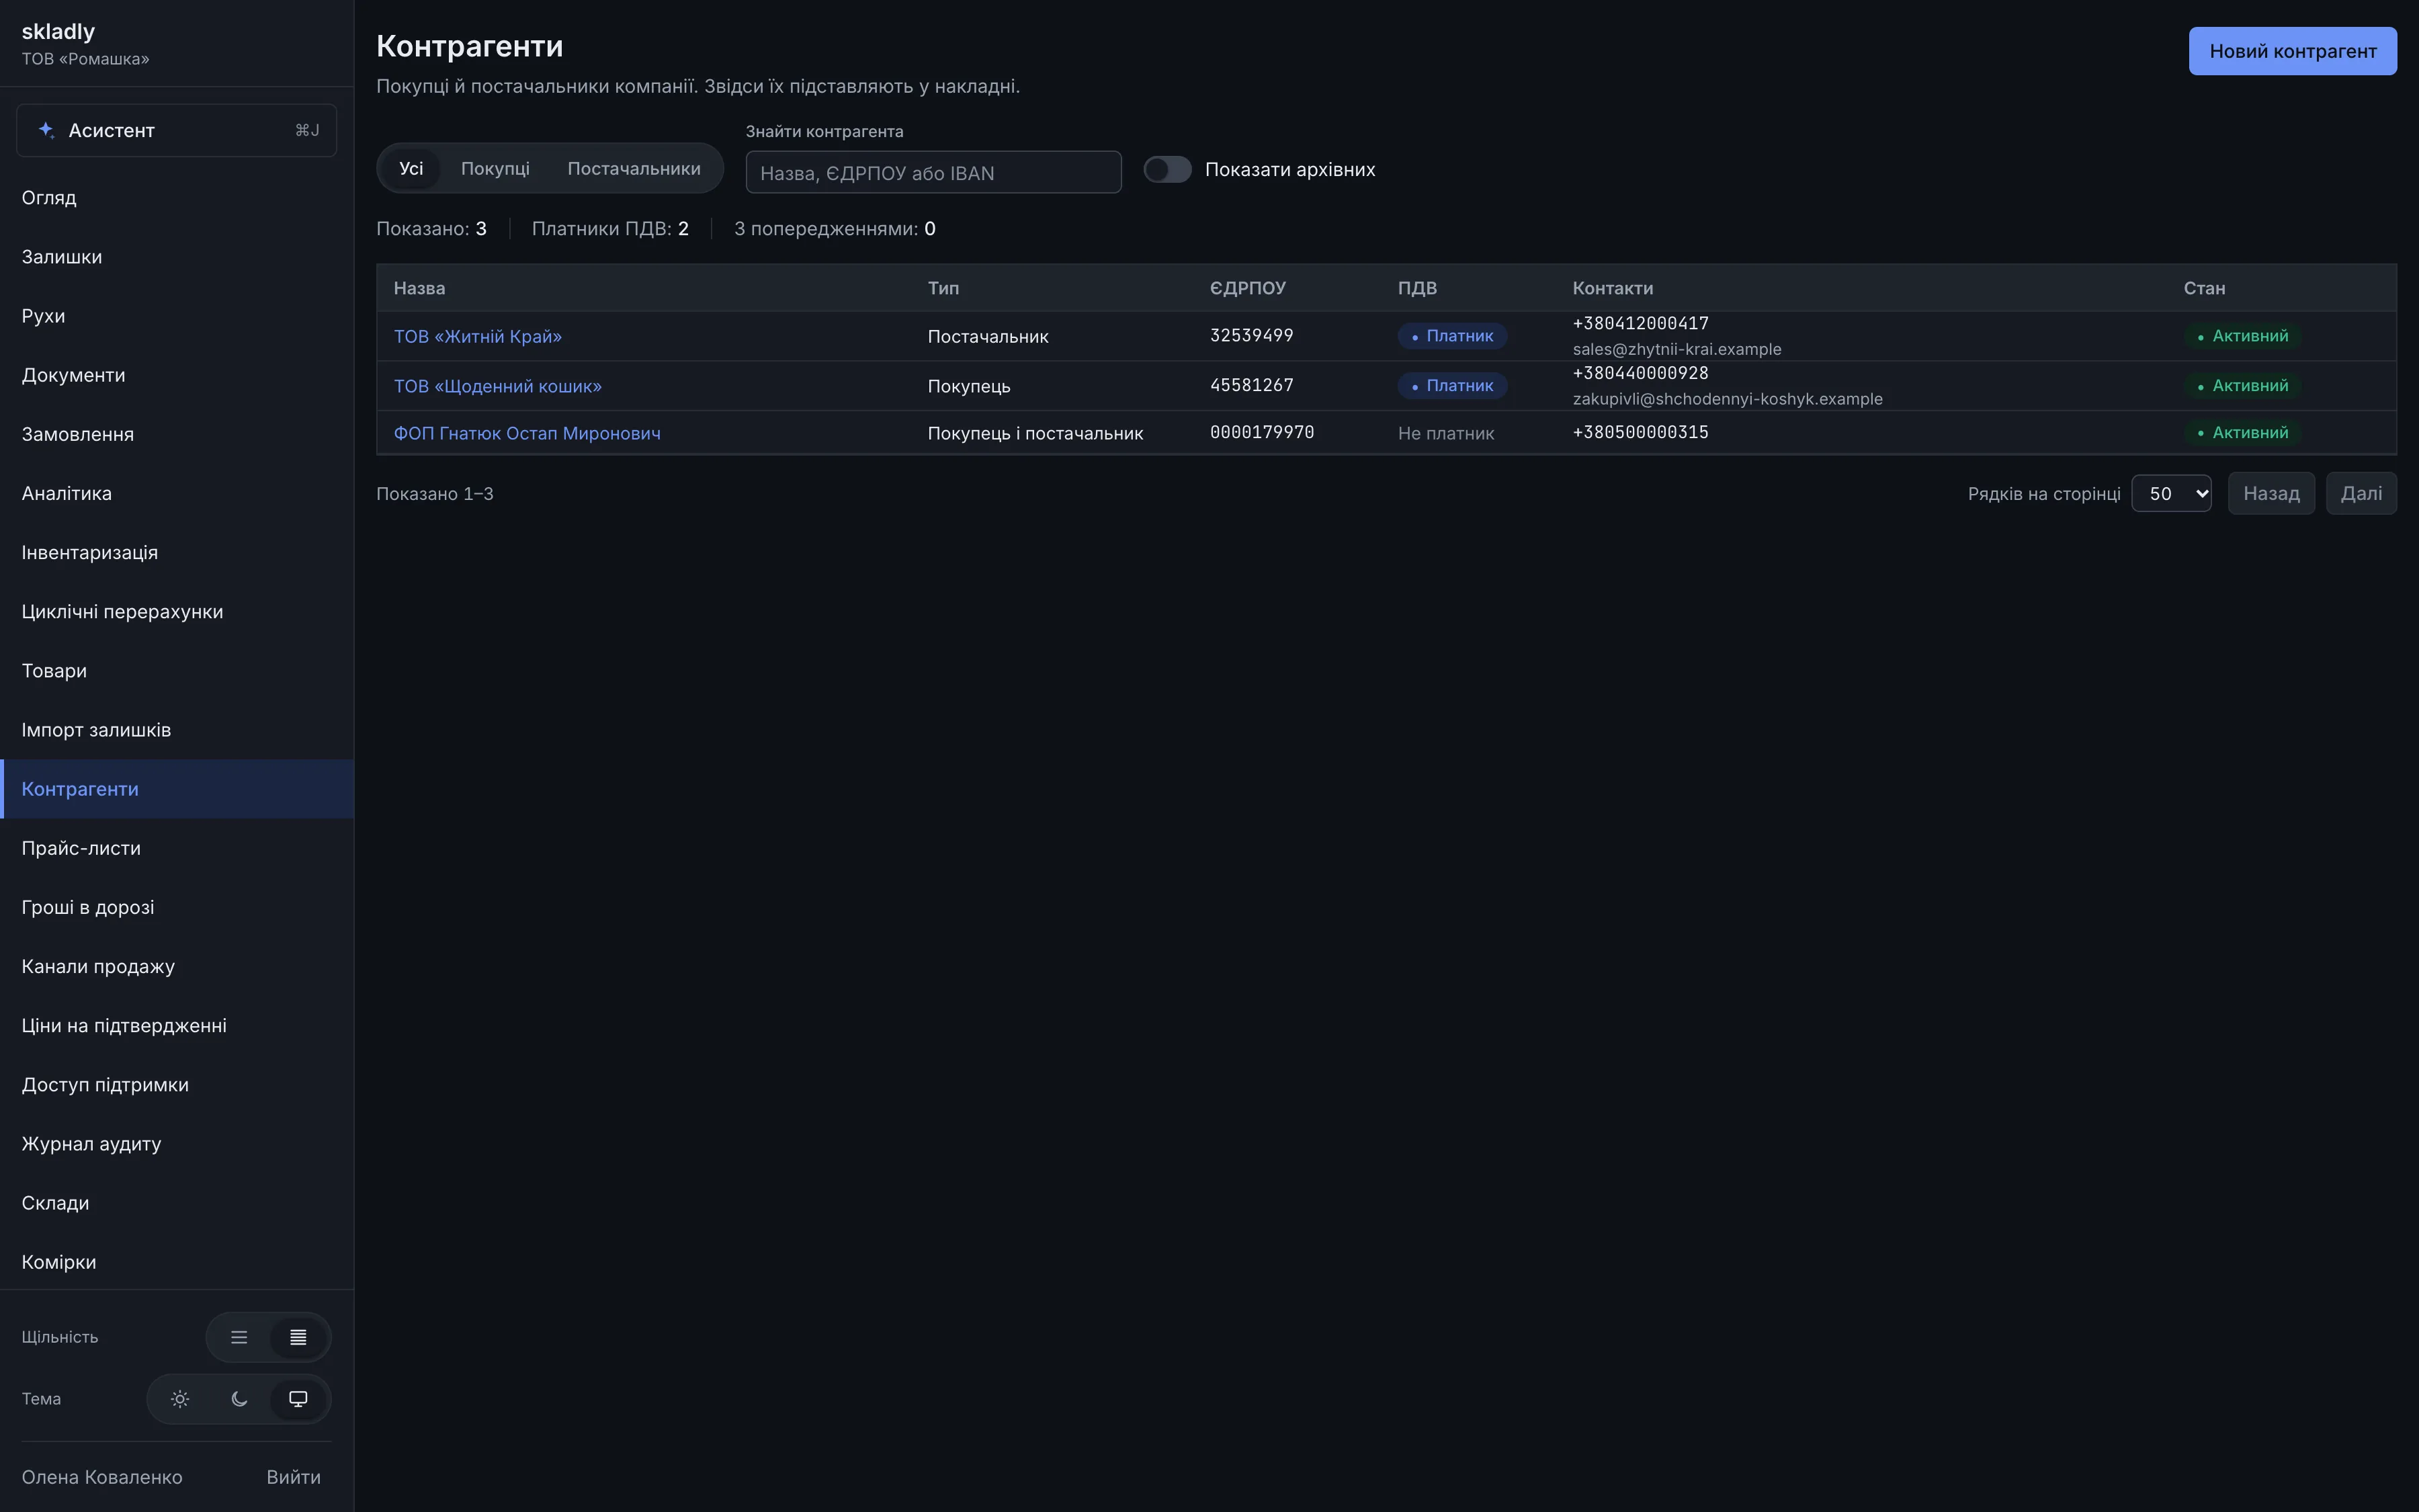This screenshot has height=1512, width=2419.
Task: Toggle Показати архівних switch
Action: (1166, 170)
